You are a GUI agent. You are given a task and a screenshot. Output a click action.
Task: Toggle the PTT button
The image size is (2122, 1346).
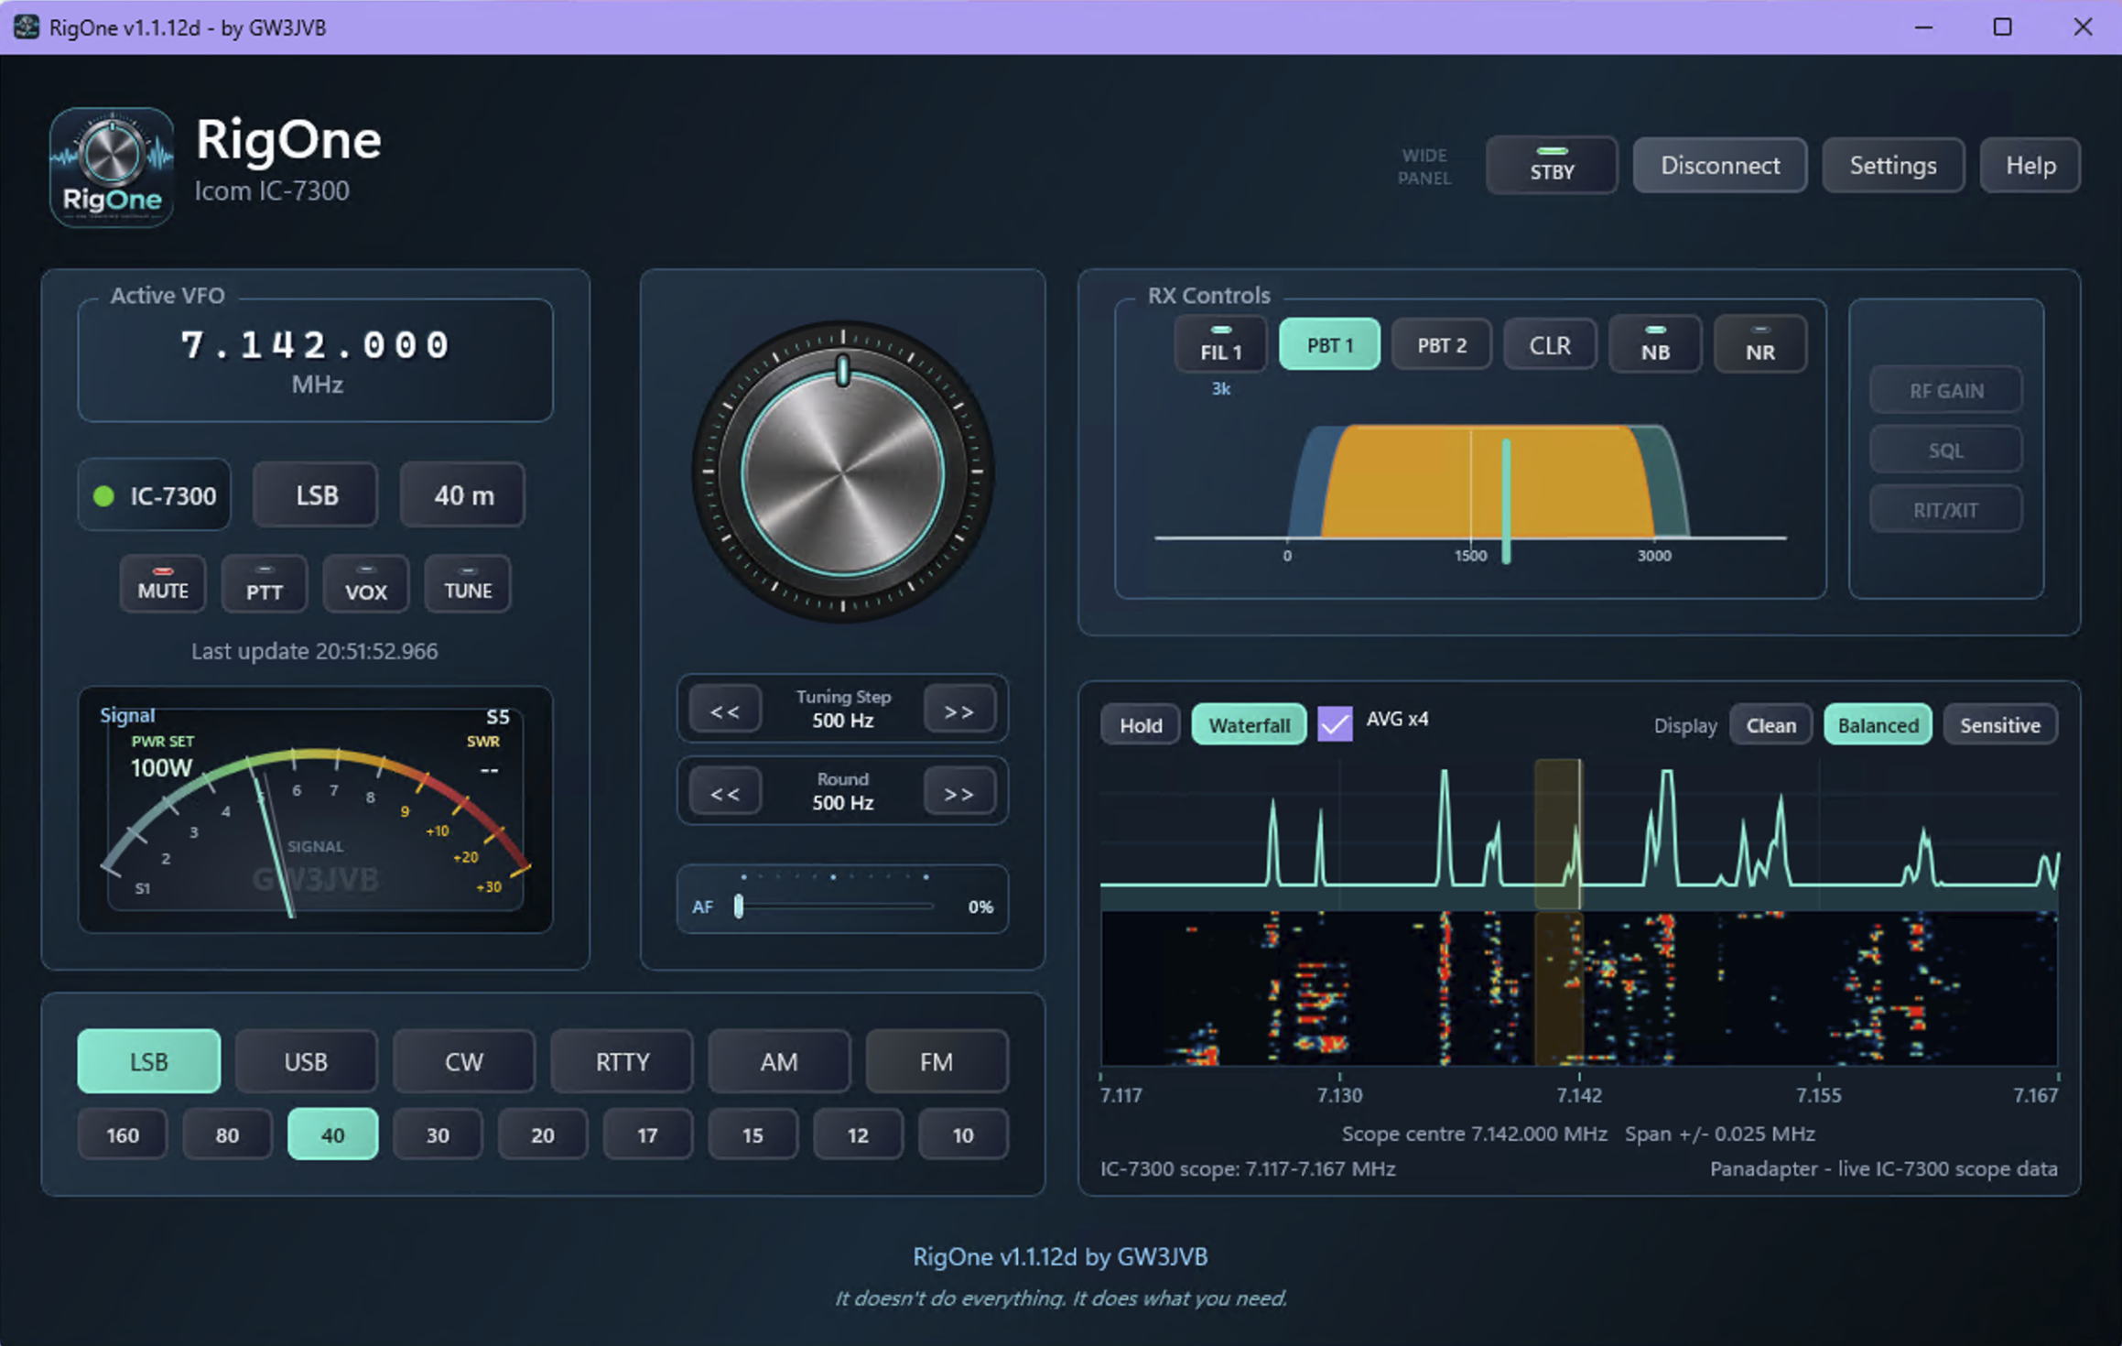(265, 583)
